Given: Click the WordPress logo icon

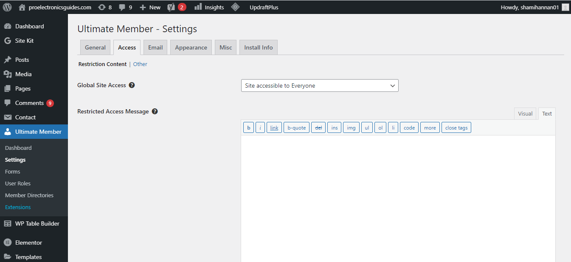Looking at the screenshot, I should (7, 7).
